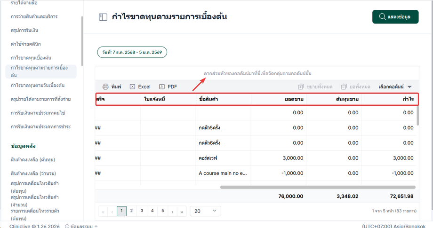Jump to last page double-arrow
Screen dimensions: 433x228
pos(182,212)
